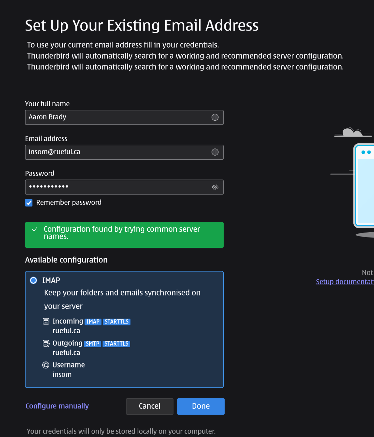Select the IMAP configuration radio button
This screenshot has width=374, height=437.
[x=33, y=280]
